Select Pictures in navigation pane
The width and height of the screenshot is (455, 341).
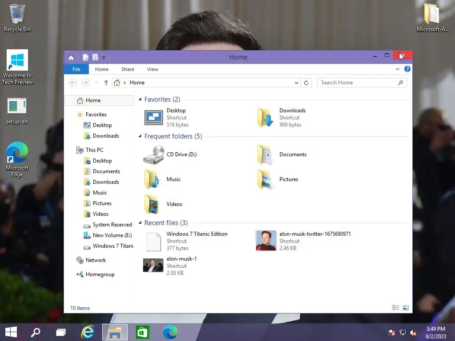(102, 203)
